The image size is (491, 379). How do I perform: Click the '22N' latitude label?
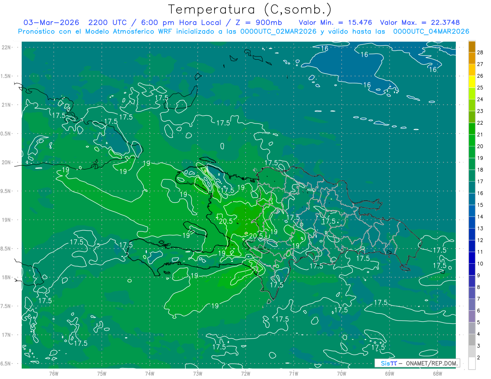pyautogui.click(x=7, y=47)
